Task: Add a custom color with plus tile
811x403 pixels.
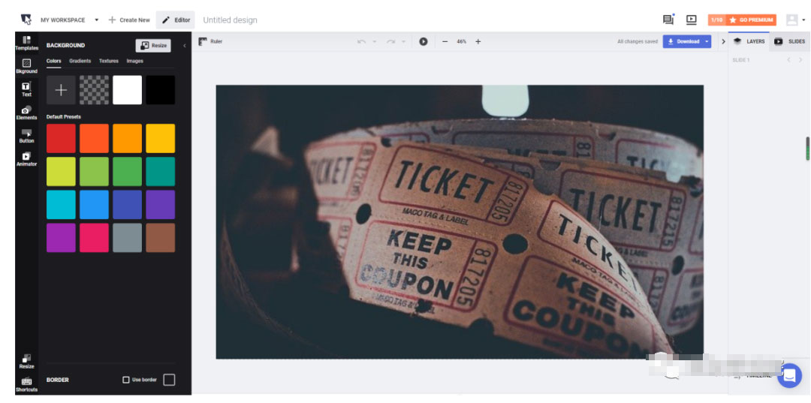Action: click(x=61, y=90)
